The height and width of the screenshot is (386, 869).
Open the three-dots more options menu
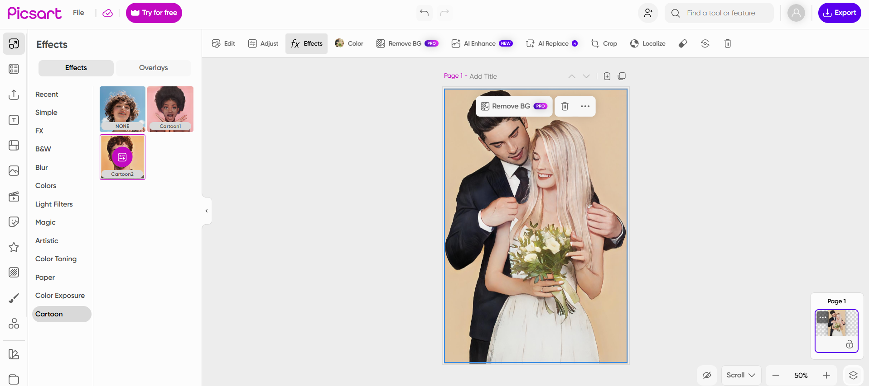point(585,106)
